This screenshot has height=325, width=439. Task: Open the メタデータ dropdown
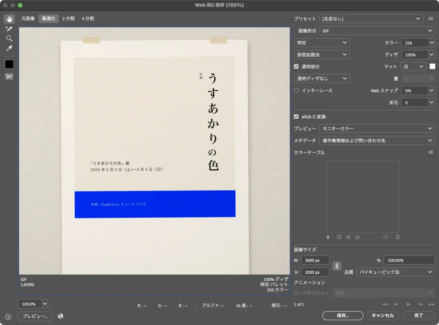[377, 140]
